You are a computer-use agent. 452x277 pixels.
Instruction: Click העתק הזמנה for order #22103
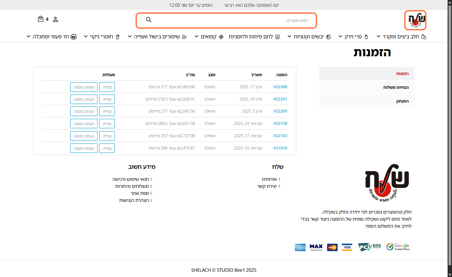pos(84,136)
